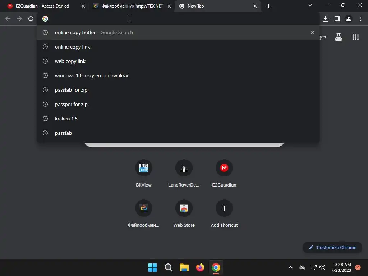Click Add shortcut tile
The width and height of the screenshot is (368, 276).
pos(224,213)
